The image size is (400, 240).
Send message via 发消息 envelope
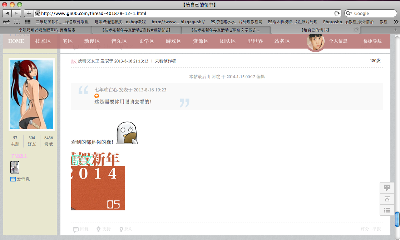tap(20, 179)
